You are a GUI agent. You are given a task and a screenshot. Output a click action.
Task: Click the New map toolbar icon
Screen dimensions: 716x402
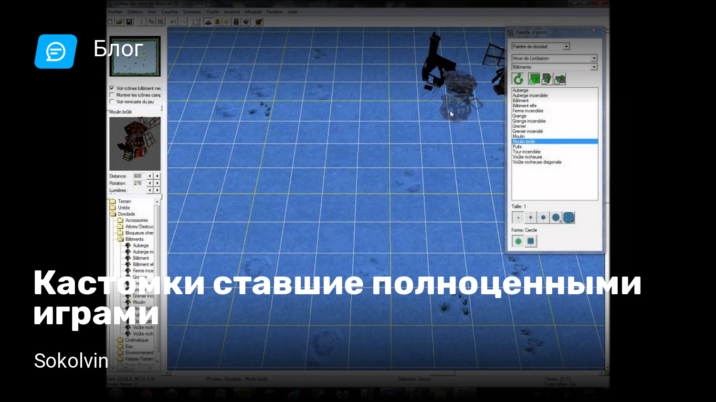click(110, 22)
